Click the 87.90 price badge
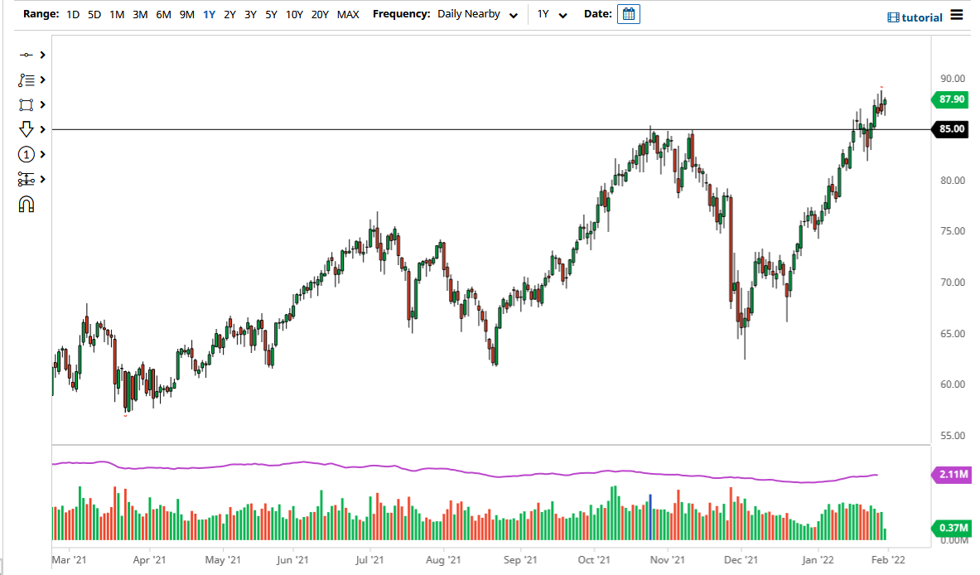 (949, 99)
